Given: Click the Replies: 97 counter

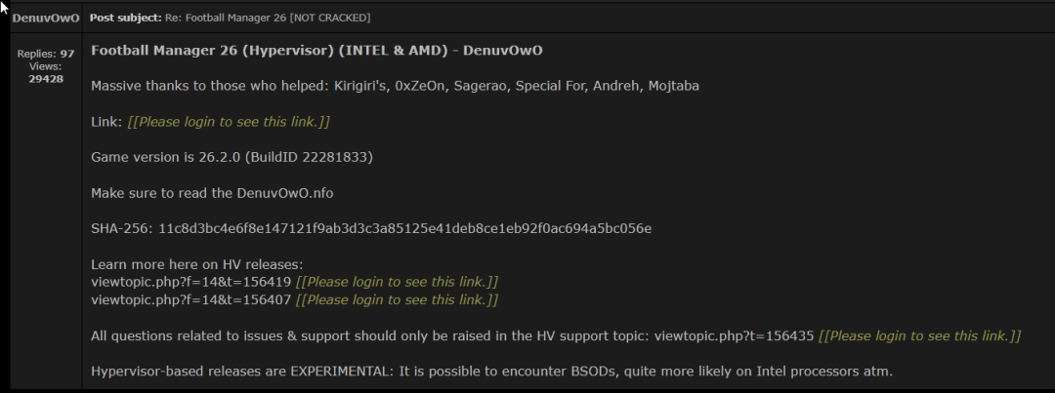Looking at the screenshot, I should 46,54.
